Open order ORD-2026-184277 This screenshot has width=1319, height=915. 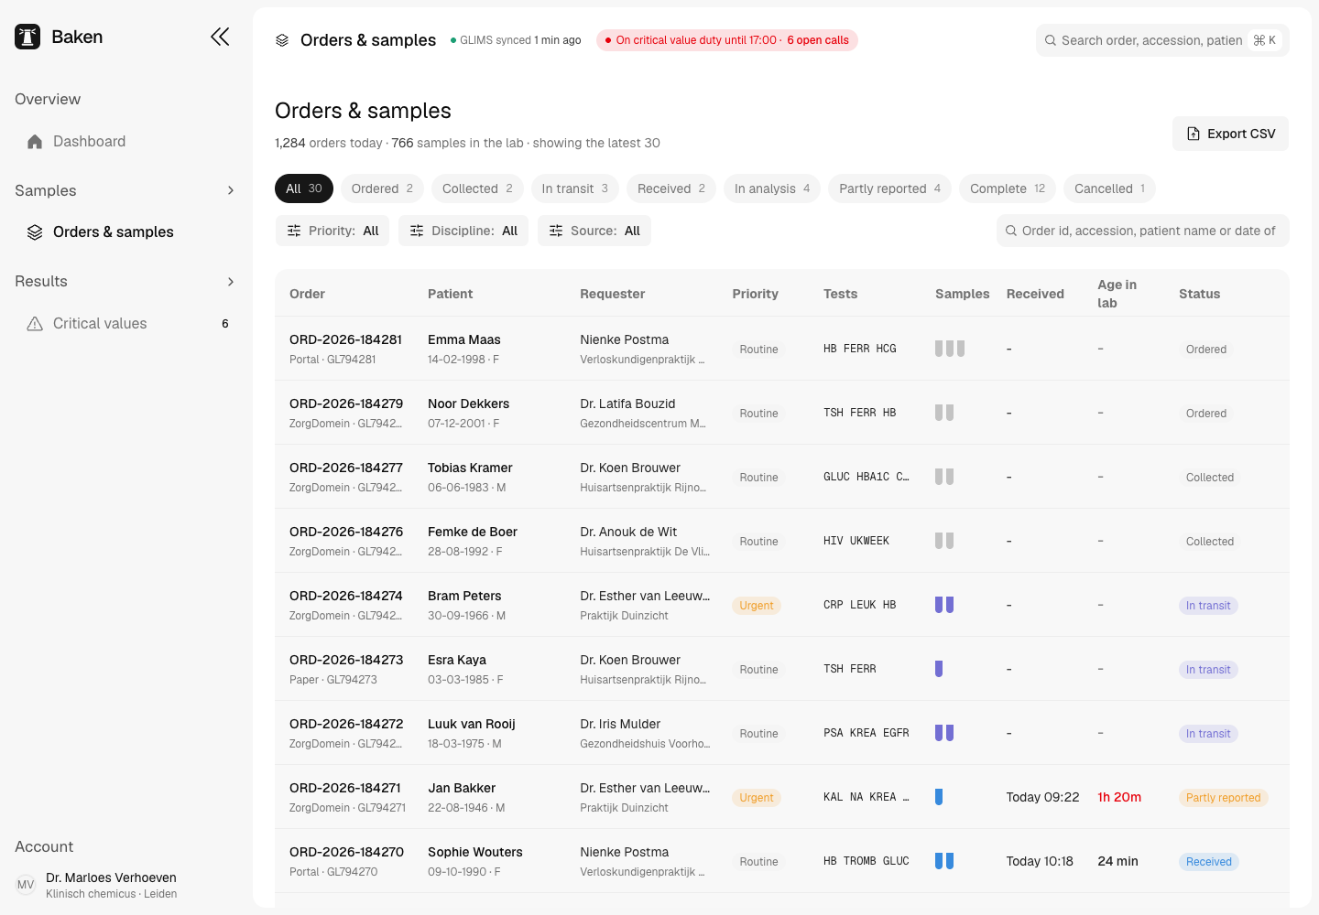coord(346,468)
